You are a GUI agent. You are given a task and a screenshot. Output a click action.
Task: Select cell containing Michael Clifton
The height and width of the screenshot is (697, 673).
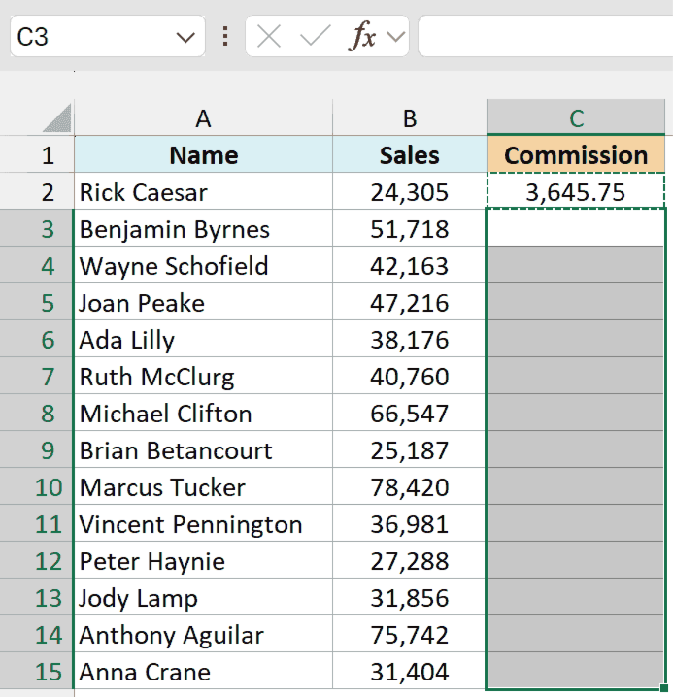point(203,413)
